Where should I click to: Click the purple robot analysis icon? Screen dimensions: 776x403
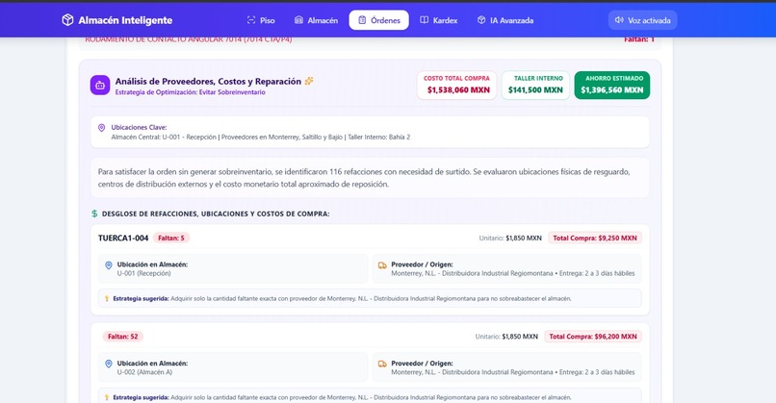pos(100,85)
